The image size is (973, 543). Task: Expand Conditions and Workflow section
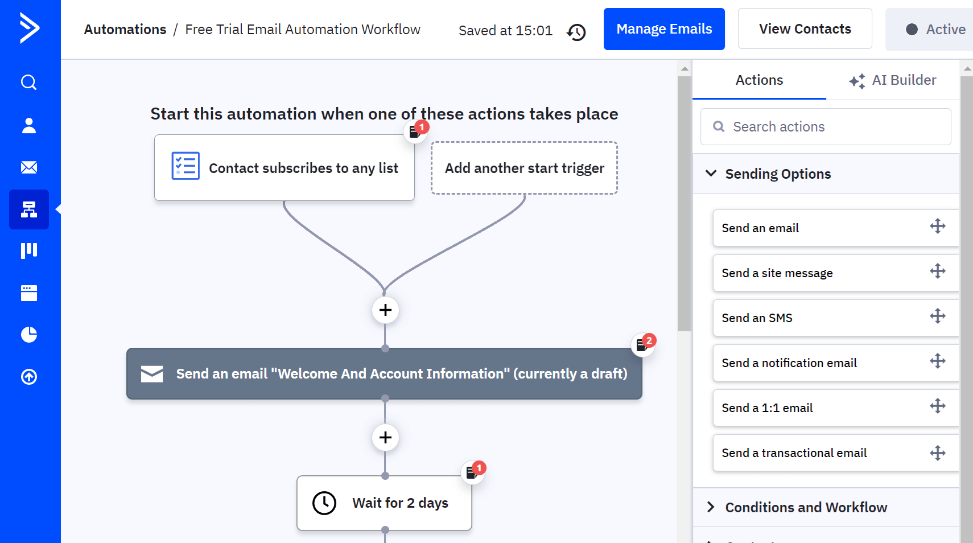[826, 507]
